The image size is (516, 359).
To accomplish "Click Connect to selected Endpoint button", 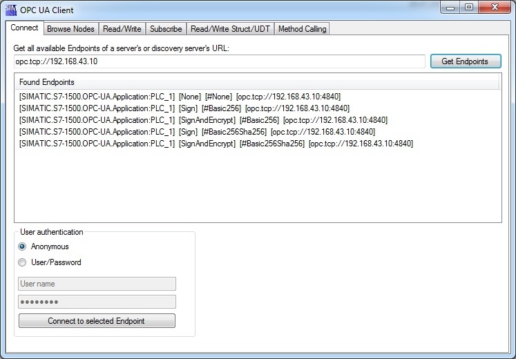I will pyautogui.click(x=97, y=321).
